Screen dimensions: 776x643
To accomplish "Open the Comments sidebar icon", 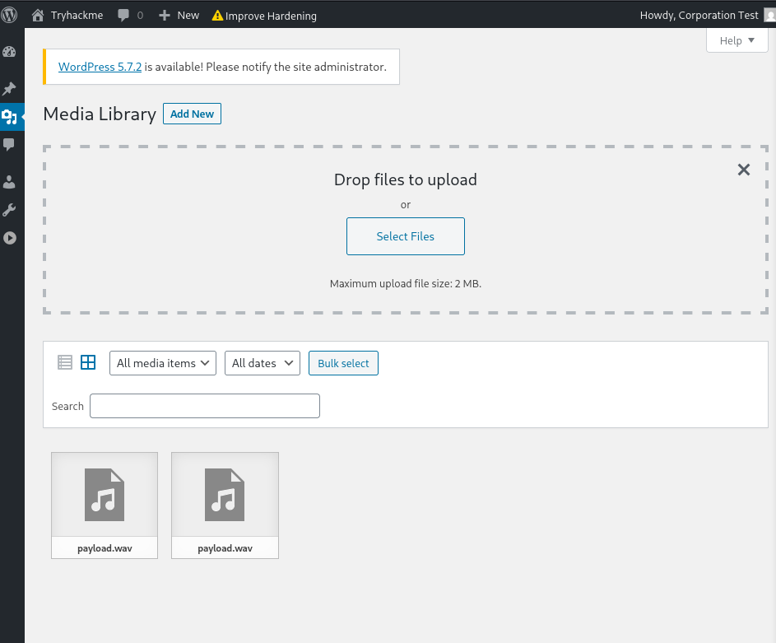I will 10,144.
